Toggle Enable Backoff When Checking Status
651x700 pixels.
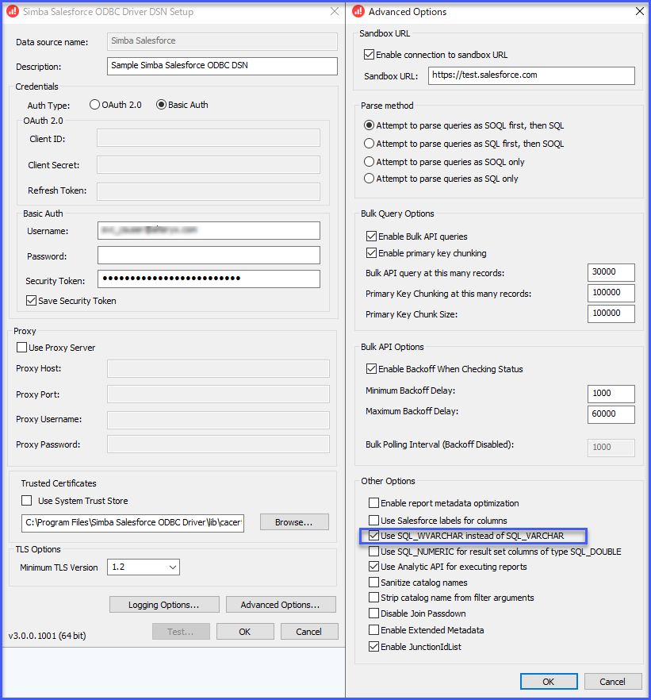tap(371, 369)
